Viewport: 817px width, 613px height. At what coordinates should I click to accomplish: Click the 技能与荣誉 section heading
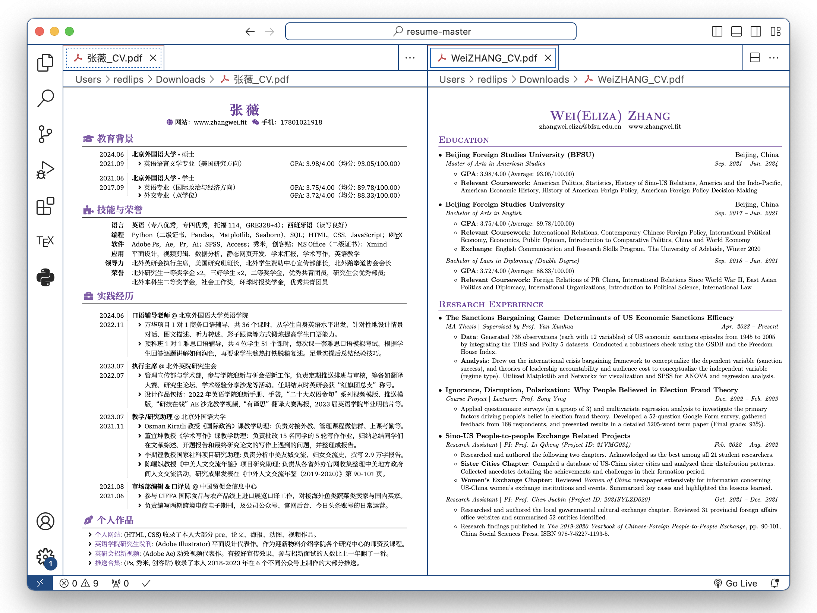click(x=120, y=210)
